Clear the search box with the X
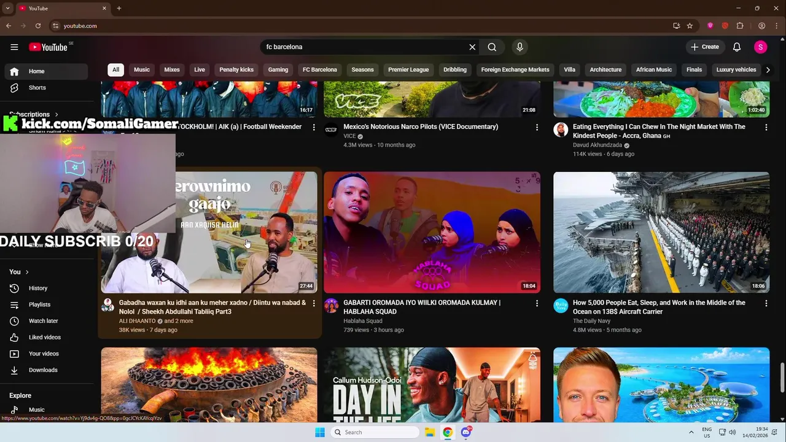The height and width of the screenshot is (442, 786). 472,47
